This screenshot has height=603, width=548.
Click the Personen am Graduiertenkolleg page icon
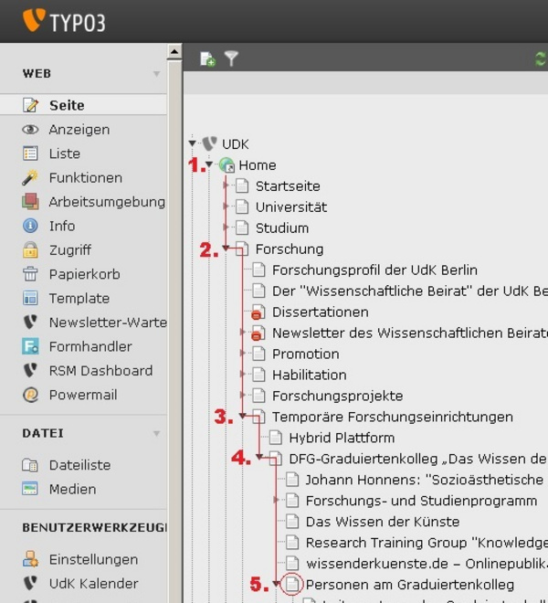(x=292, y=584)
